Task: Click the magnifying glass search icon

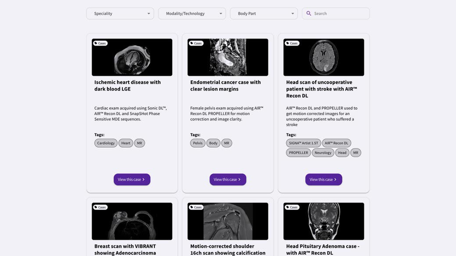Action: [309, 14]
